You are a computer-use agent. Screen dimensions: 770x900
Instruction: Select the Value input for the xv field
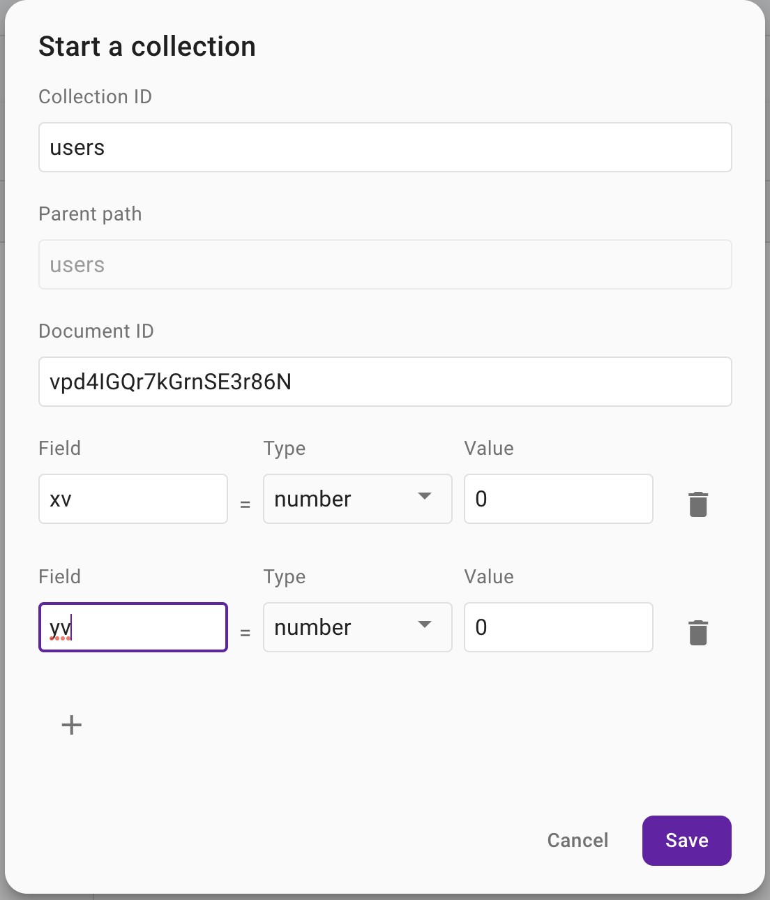[557, 499]
